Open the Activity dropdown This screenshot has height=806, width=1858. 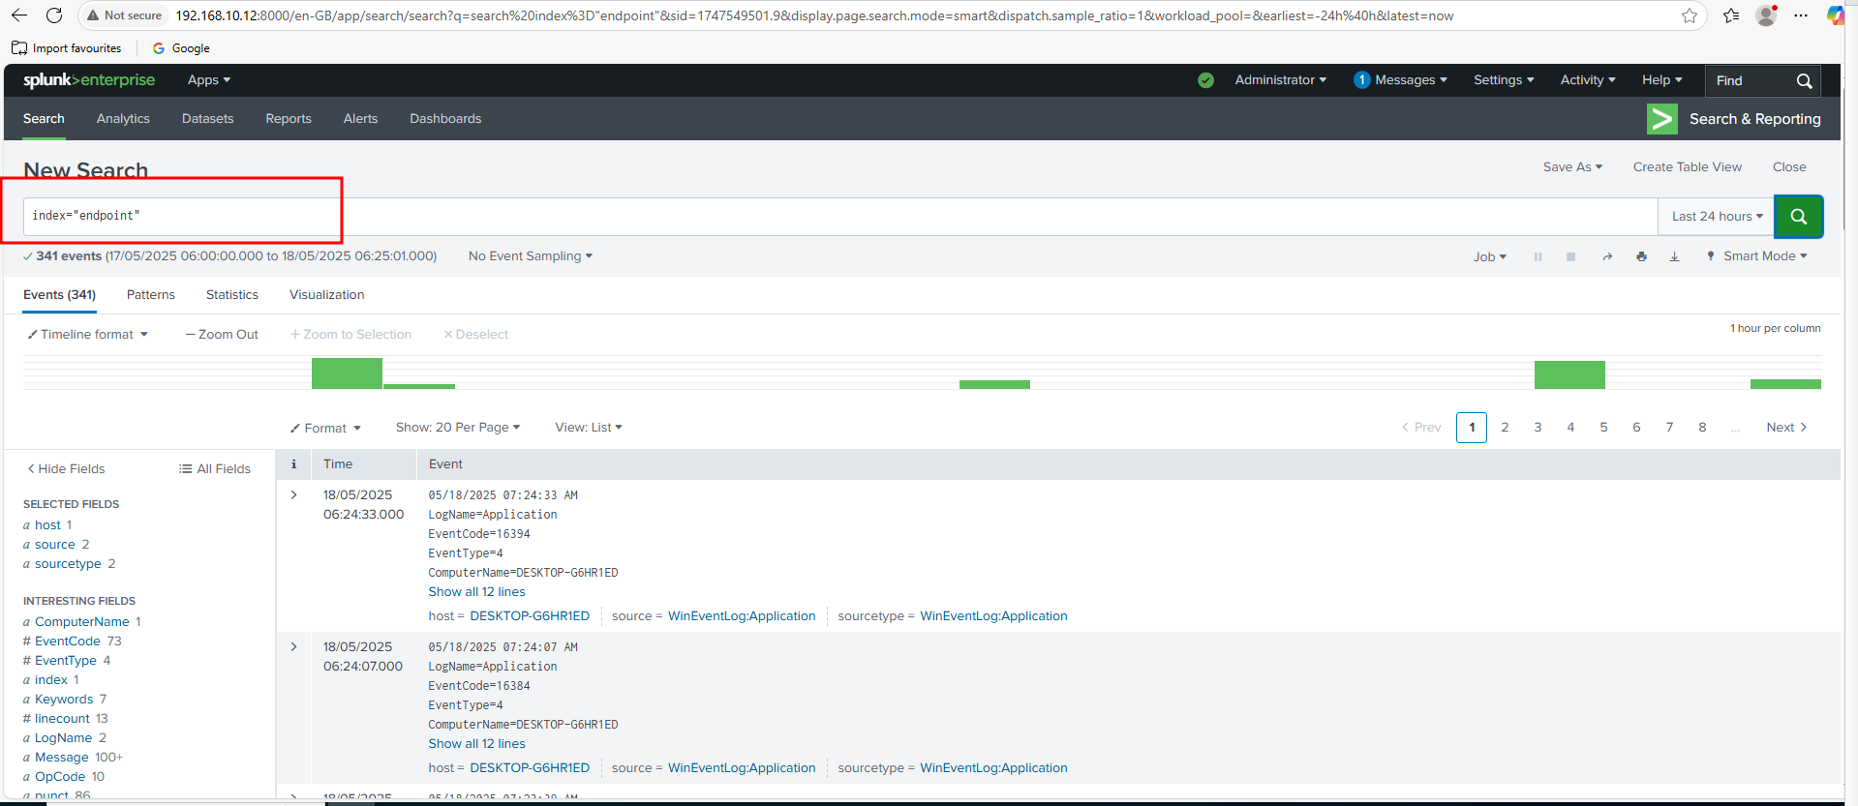1588,80
